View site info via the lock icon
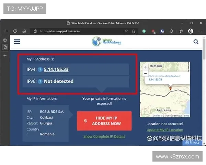Screen dimensions: 206x165 click(35, 31)
